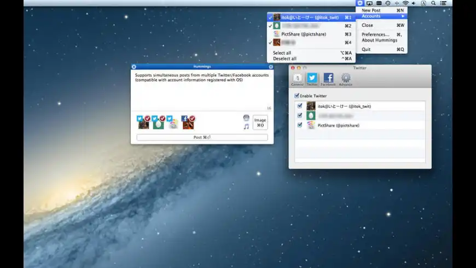Switch to the Facebook preferences pane
The image size is (476, 268).
click(x=328, y=79)
